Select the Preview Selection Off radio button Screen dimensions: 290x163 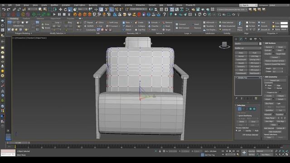pos(237,131)
